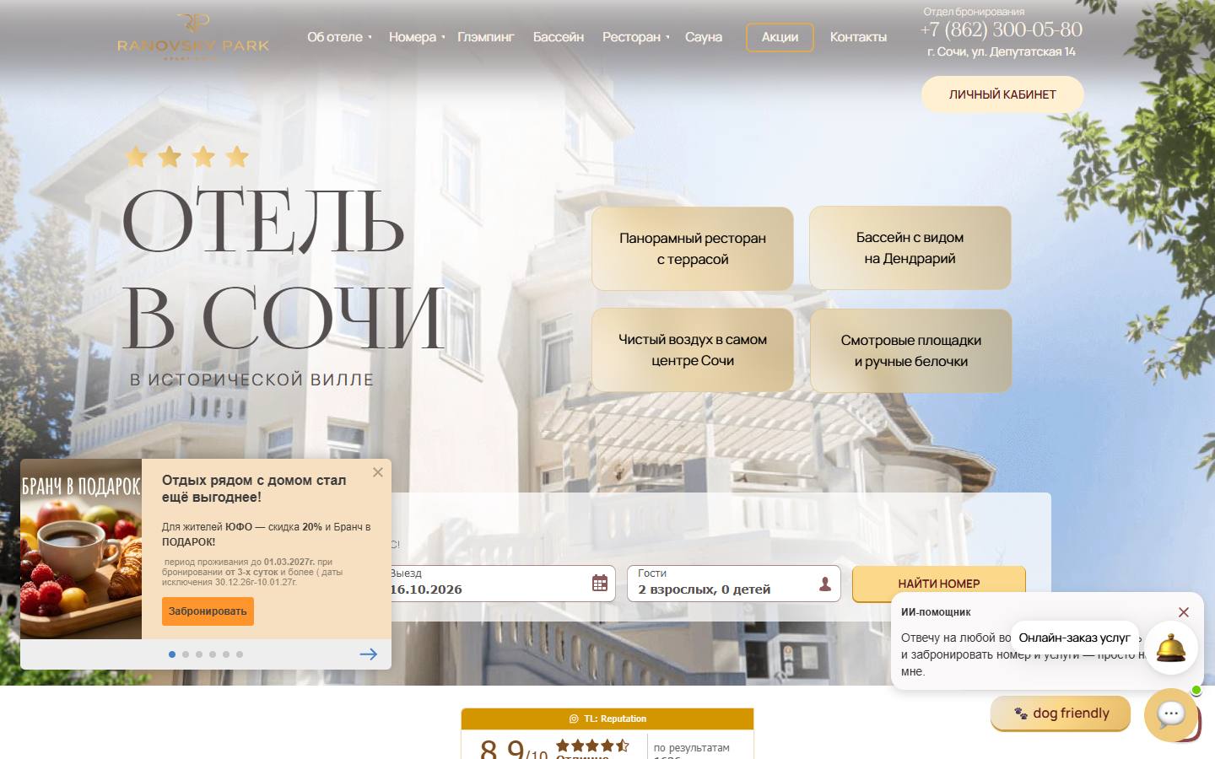The height and width of the screenshot is (759, 1215).
Task: Click Забронировать in the promo popup
Action: [x=208, y=611]
